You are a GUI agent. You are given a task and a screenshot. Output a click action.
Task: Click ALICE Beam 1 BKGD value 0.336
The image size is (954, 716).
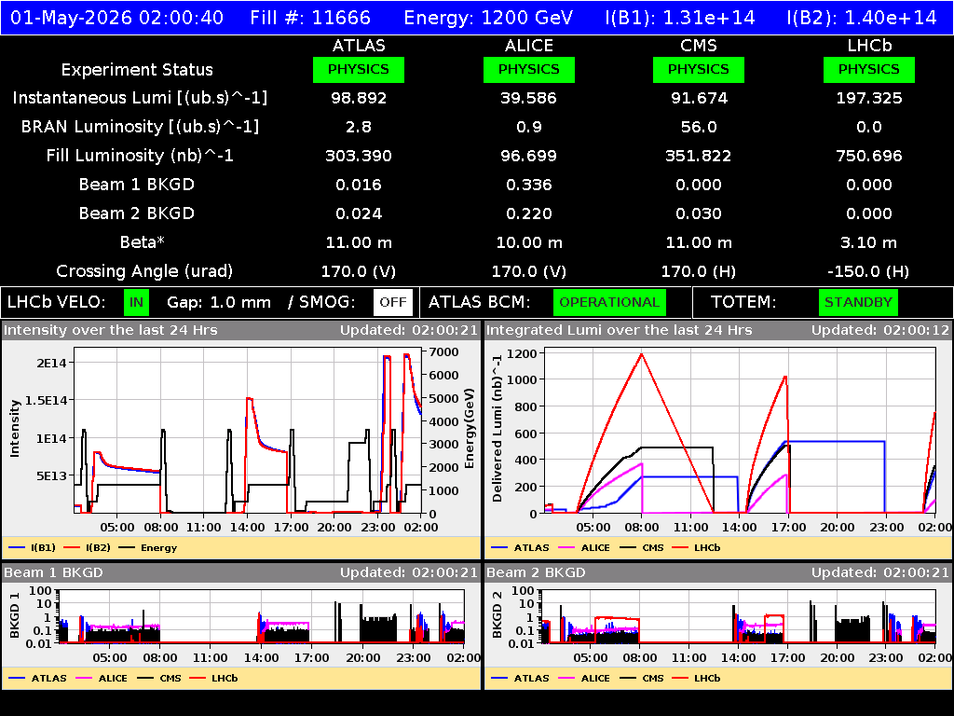click(x=529, y=185)
